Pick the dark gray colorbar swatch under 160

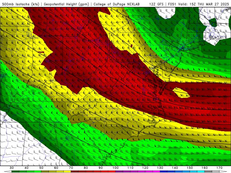(208, 172)
